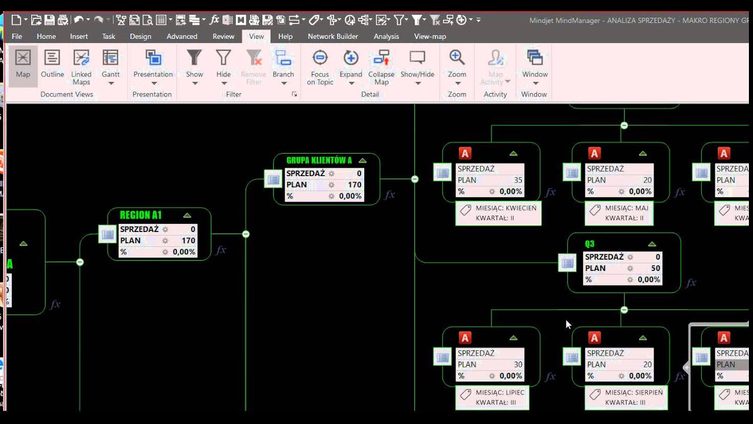Open the Gantt dropdown arrow
The width and height of the screenshot is (753, 424).
point(111,83)
